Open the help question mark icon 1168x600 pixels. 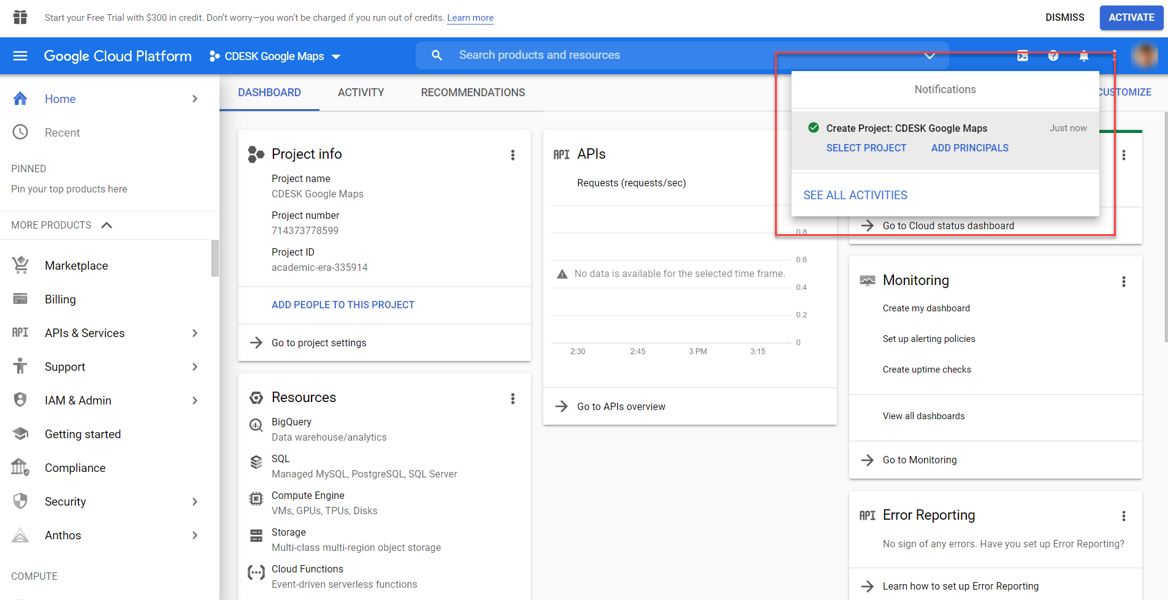coord(1053,56)
